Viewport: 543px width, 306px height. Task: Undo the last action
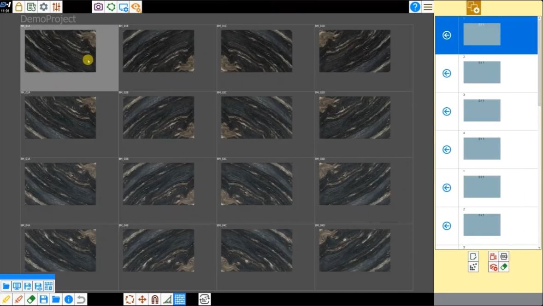tap(81, 299)
